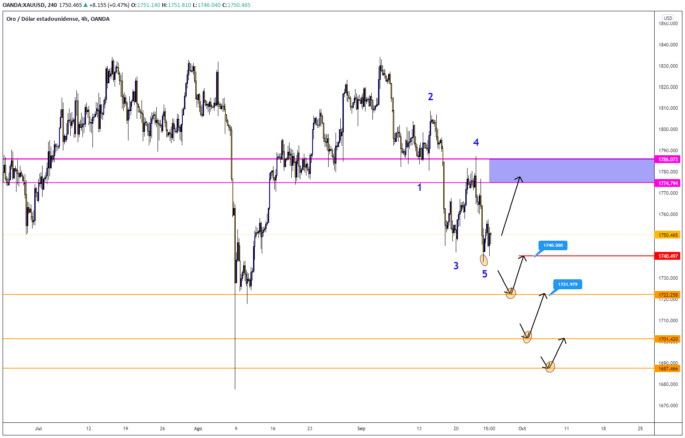Screen dimensions: 685x438
Task: Click the magenta 1786.073 price axis label
Action: coord(668,160)
